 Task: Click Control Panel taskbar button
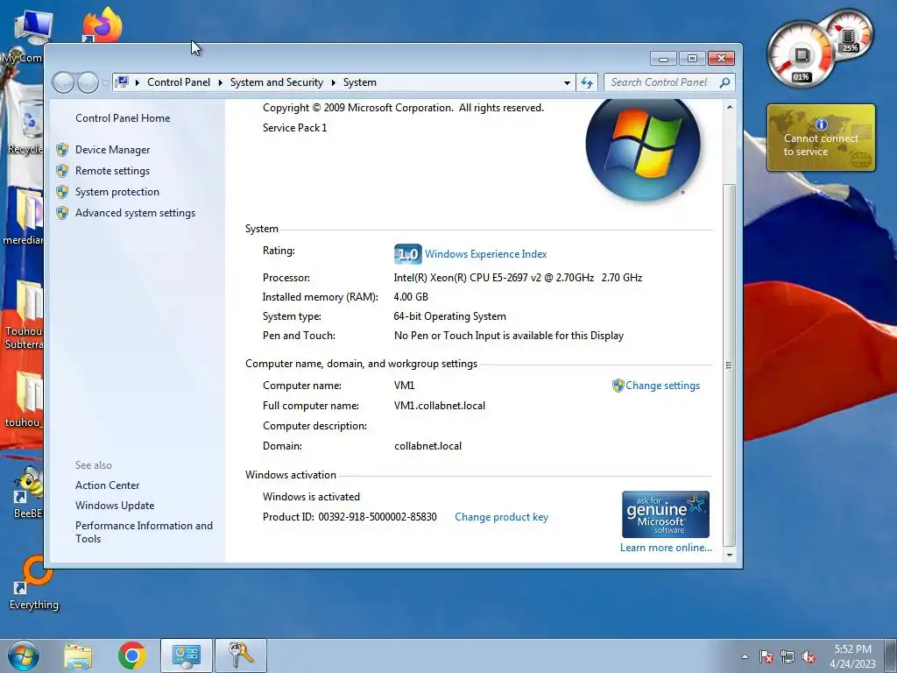pos(187,655)
